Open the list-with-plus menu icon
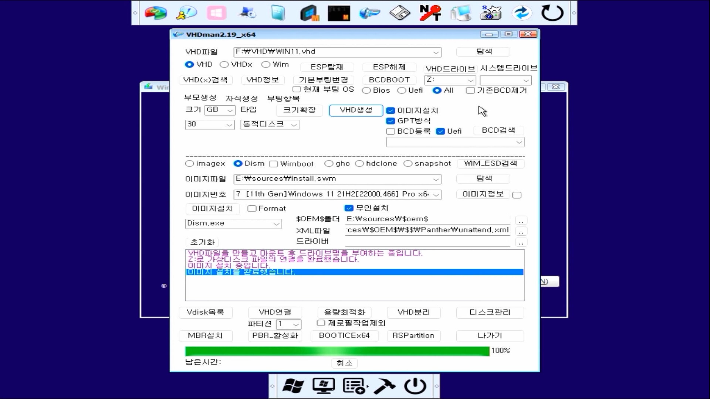 point(355,386)
